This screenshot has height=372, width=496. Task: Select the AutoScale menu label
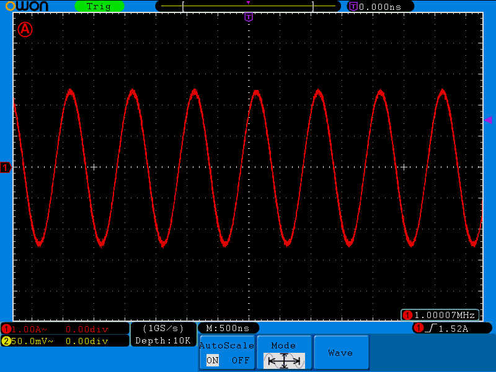pos(226,346)
